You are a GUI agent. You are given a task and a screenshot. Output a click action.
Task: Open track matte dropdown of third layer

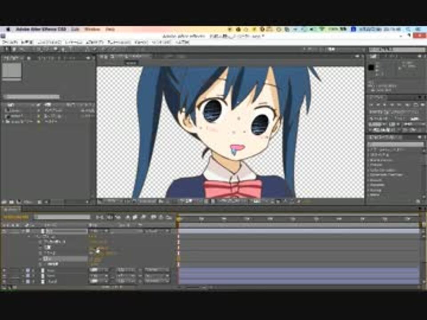tap(126, 276)
